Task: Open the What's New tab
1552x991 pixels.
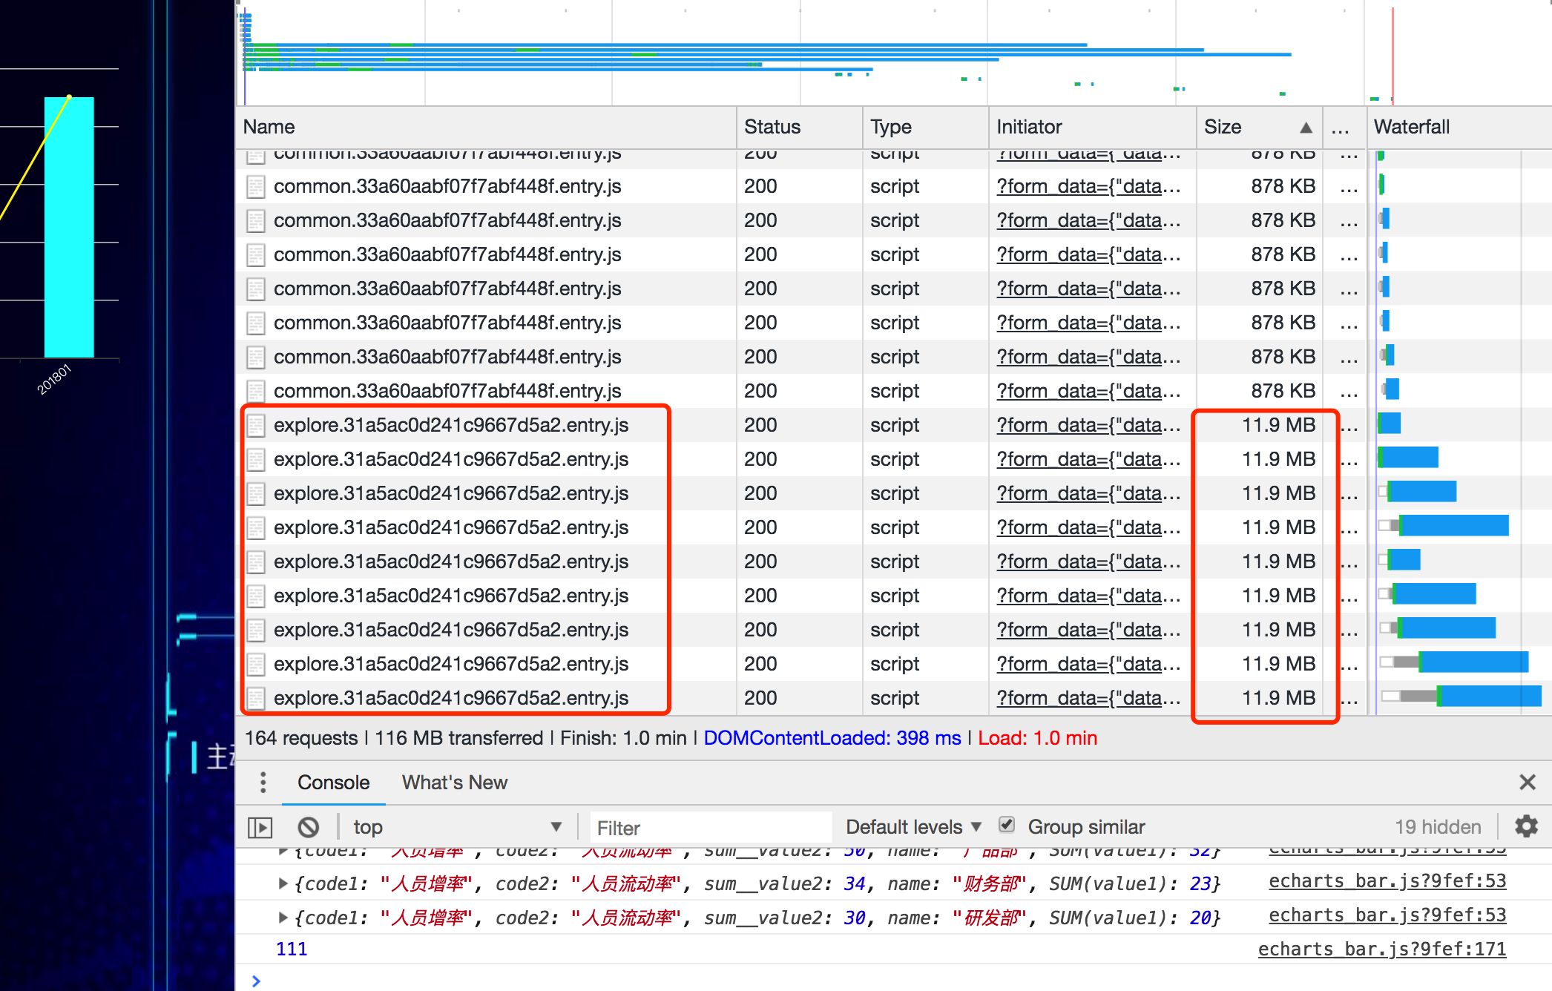Action: pyautogui.click(x=454, y=782)
